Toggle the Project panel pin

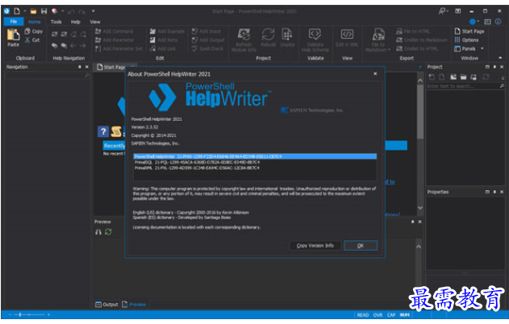click(x=494, y=67)
